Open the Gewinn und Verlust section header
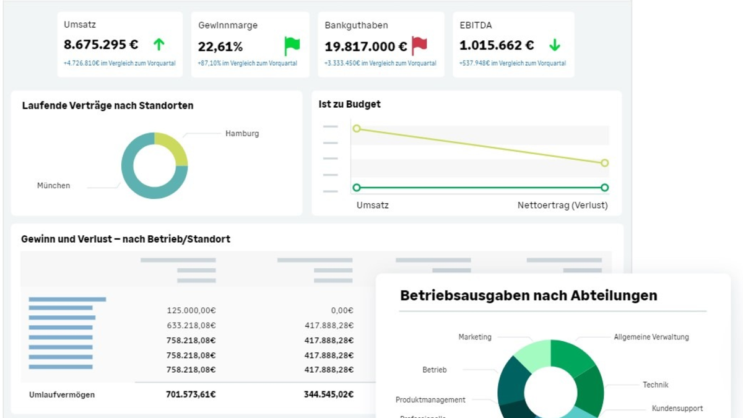 click(126, 239)
